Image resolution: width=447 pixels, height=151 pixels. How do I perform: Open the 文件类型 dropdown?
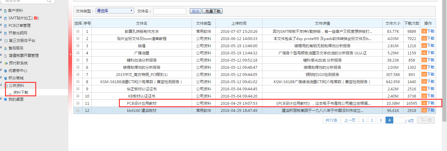coord(115,11)
